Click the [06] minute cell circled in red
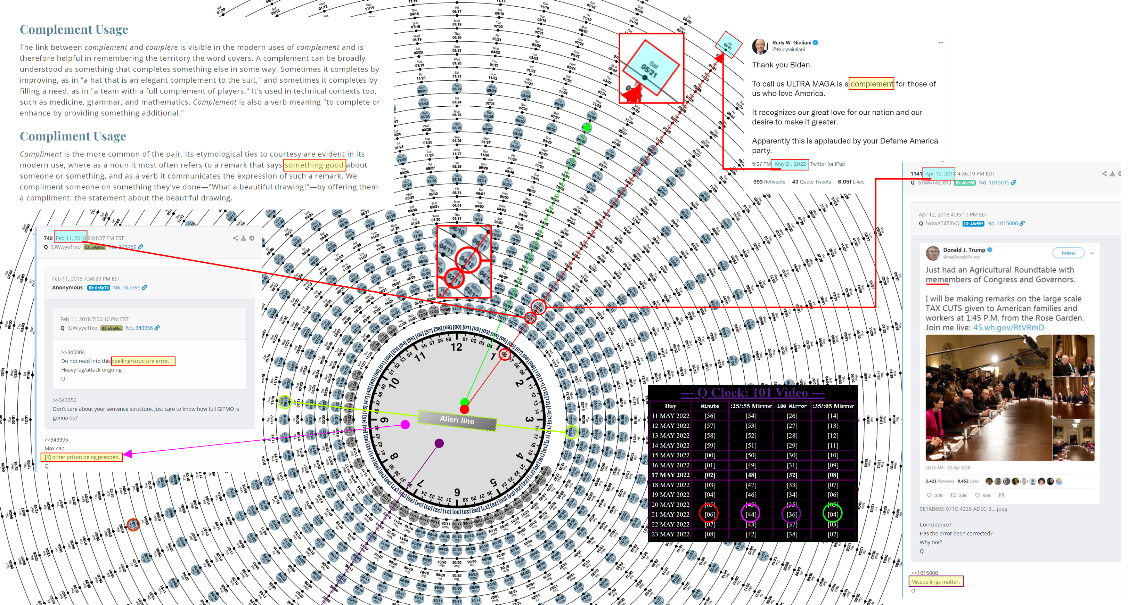 click(710, 514)
